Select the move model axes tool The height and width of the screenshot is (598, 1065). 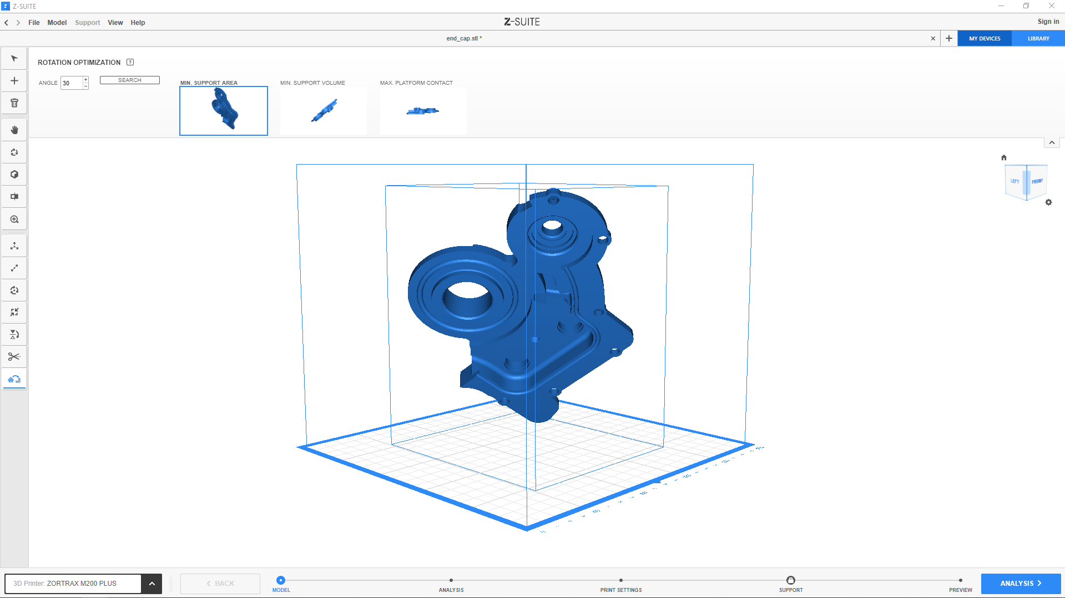14,246
